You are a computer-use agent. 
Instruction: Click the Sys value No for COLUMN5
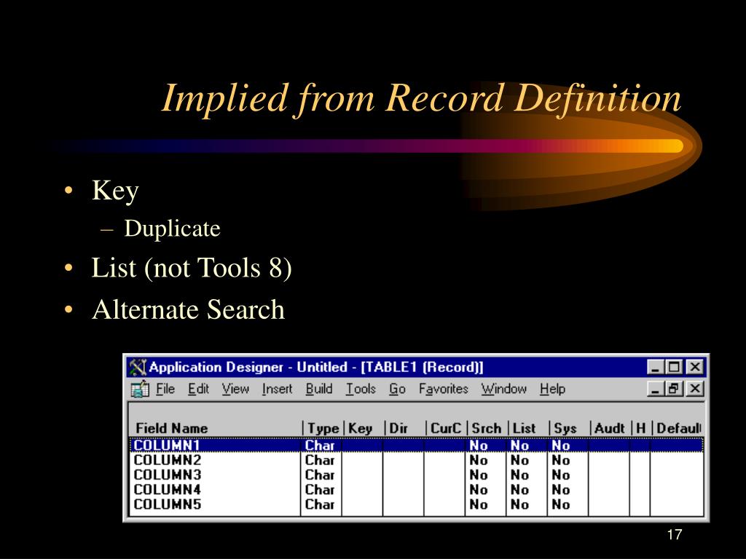click(x=560, y=504)
